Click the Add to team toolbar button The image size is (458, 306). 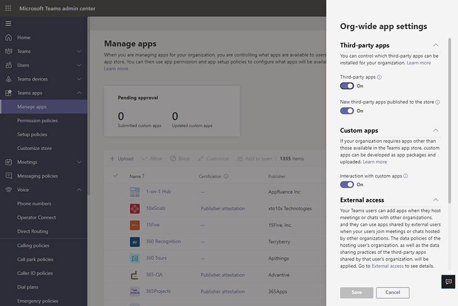point(254,159)
